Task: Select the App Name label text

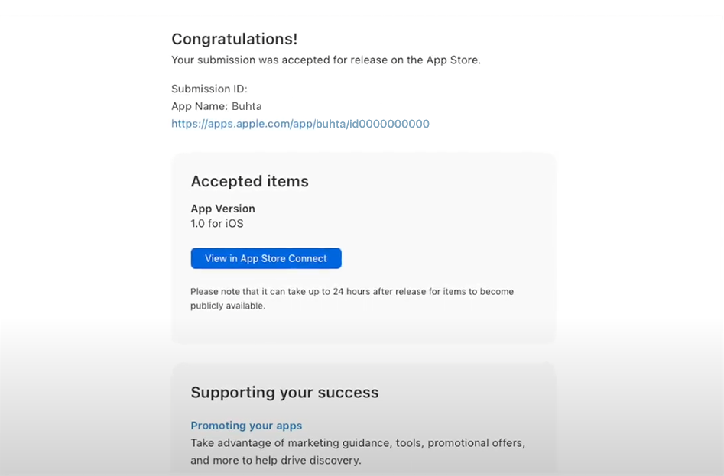Action: click(x=200, y=106)
